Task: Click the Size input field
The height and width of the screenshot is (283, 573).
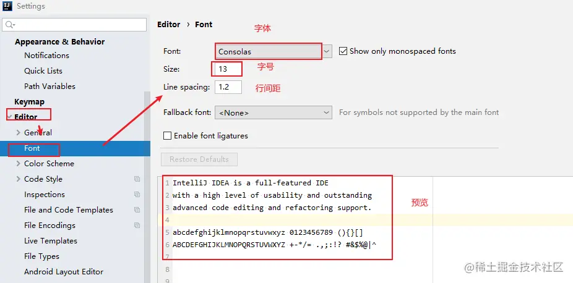Action: point(228,69)
